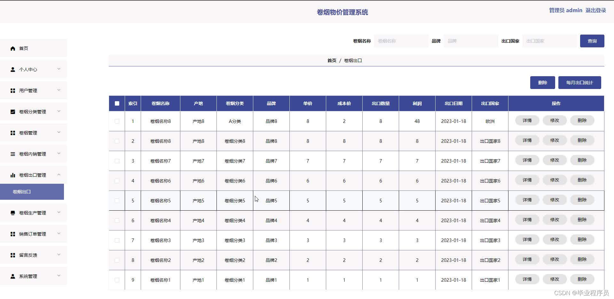Check the checkbox for row index 4
The height and width of the screenshot is (299, 614).
click(117, 181)
